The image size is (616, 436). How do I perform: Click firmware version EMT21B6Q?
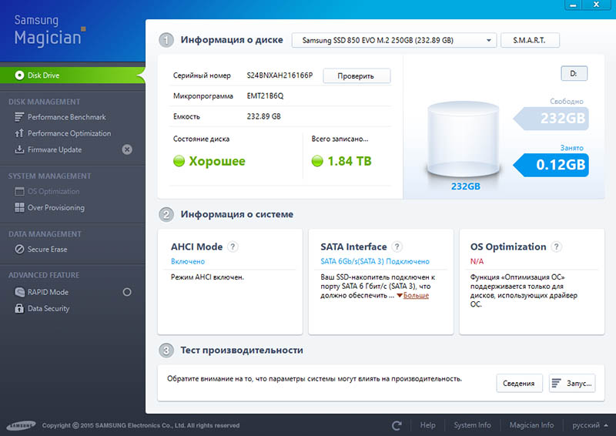[265, 96]
